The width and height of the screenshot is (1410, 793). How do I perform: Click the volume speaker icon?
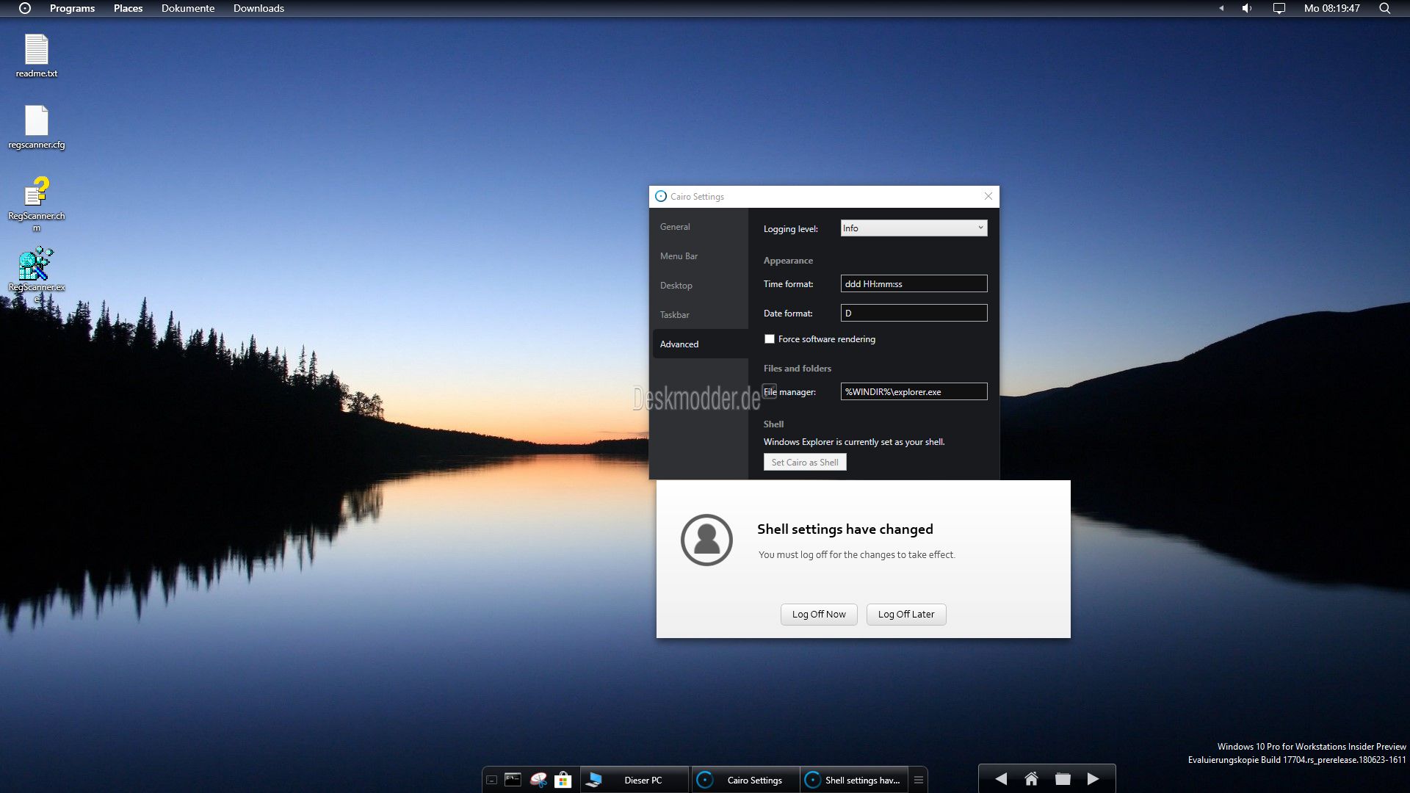1247,8
